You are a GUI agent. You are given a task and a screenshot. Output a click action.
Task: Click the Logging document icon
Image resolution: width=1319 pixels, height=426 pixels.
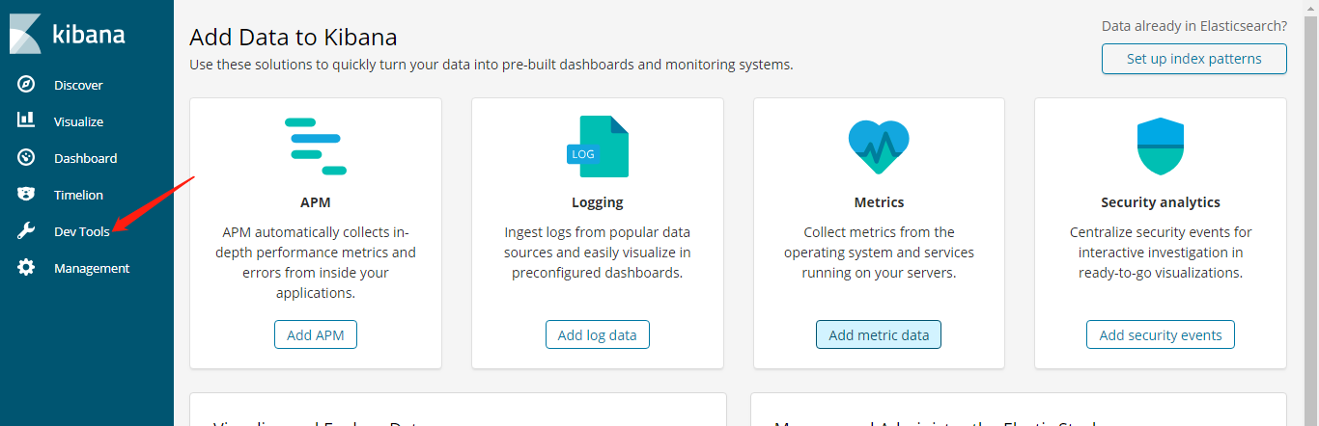597,146
